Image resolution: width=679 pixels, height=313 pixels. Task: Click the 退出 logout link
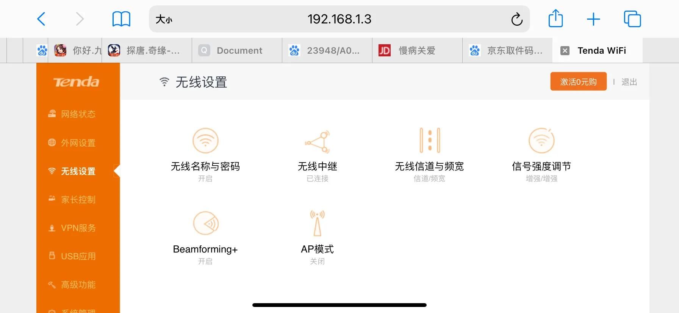629,82
